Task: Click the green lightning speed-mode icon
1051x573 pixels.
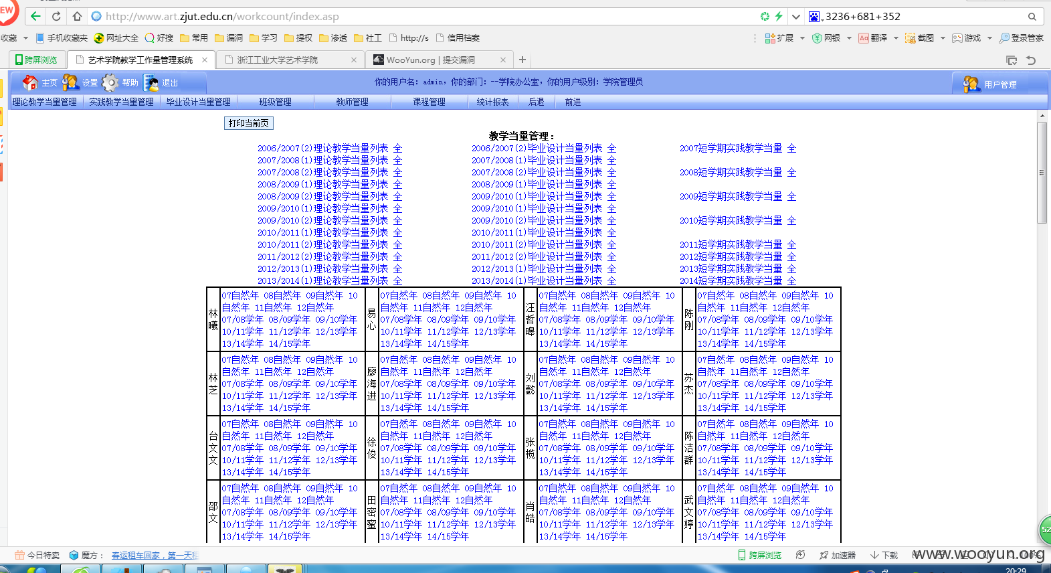Action: click(x=779, y=16)
